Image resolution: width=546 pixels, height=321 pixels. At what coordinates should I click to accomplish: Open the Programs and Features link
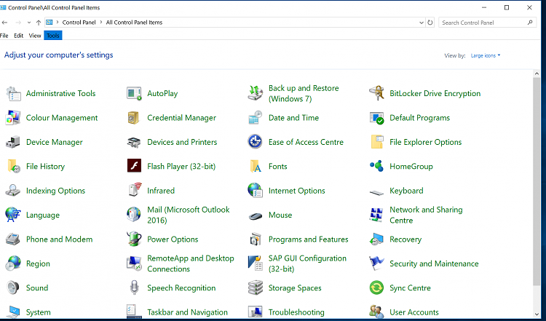[308, 239]
